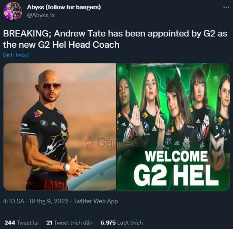Screen dimensions: 233x229
Task: Open the three-dot tweet options menu
Action: click(226, 7)
